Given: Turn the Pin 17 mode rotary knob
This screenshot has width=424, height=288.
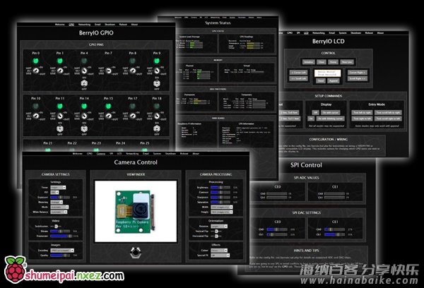Looking at the screenshot, I should point(132,116).
